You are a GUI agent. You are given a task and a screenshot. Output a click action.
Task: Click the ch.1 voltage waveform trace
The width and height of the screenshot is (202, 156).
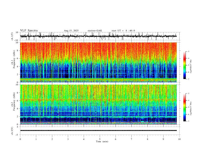98,36
